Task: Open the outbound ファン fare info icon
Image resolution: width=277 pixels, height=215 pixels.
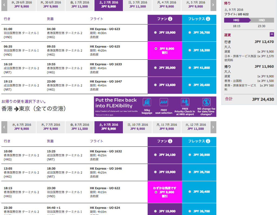Action: coord(170,19)
